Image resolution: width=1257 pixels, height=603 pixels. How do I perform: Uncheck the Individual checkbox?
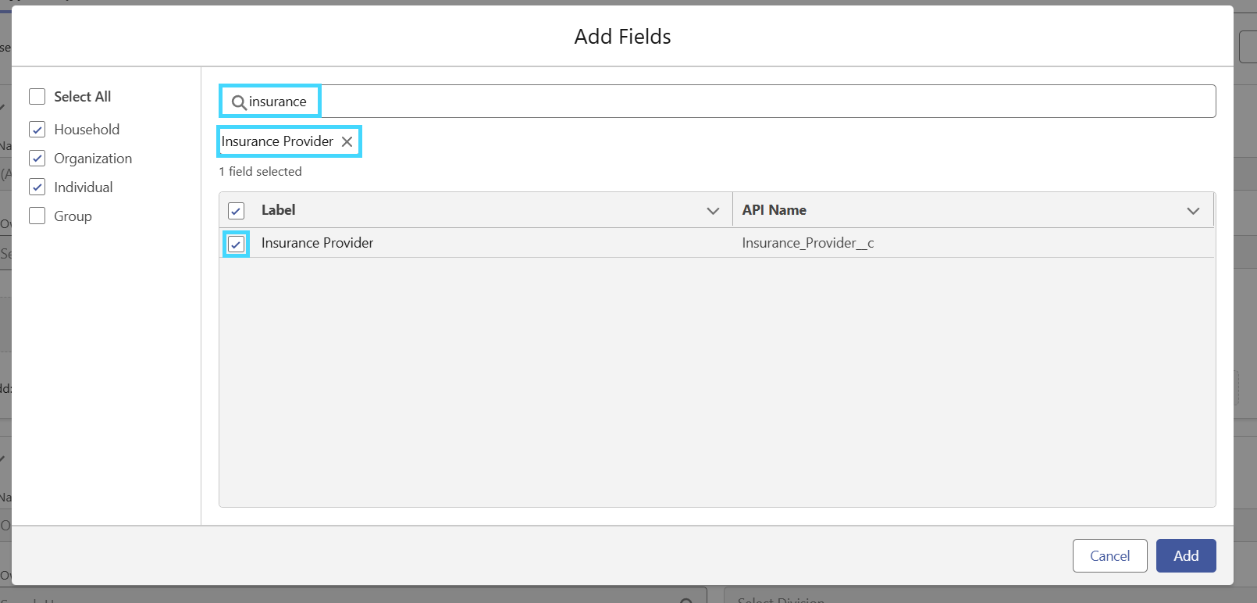coord(37,187)
